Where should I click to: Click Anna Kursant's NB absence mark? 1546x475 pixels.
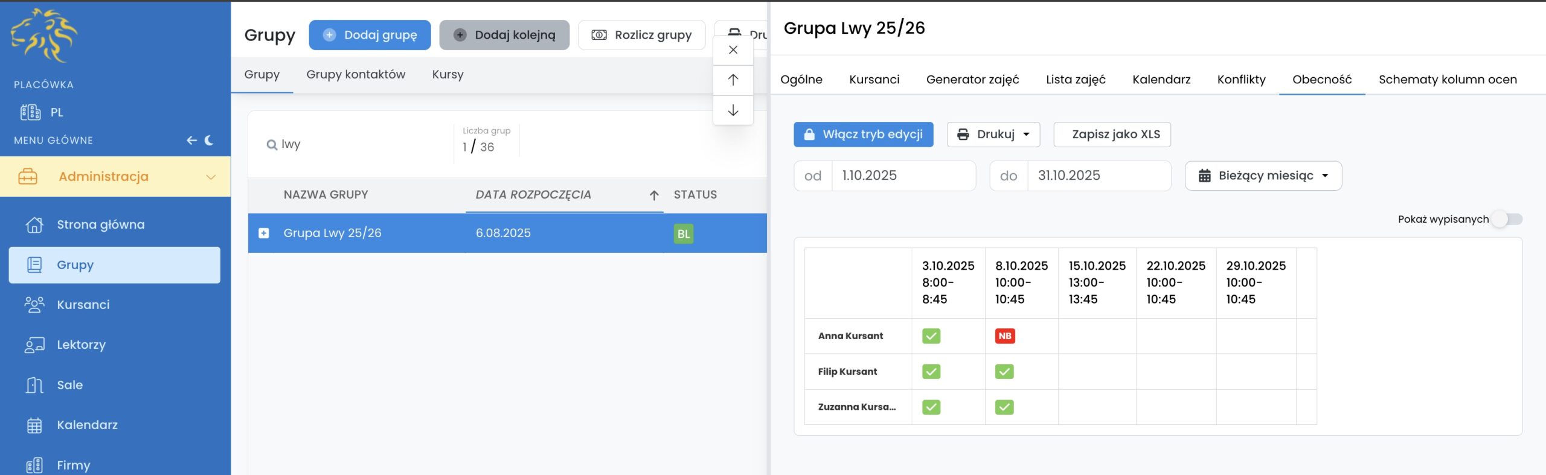[1004, 336]
